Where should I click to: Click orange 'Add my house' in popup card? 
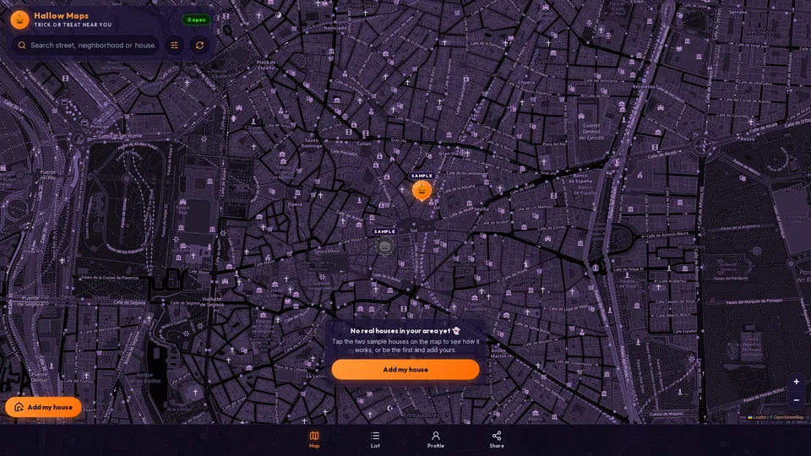point(405,370)
